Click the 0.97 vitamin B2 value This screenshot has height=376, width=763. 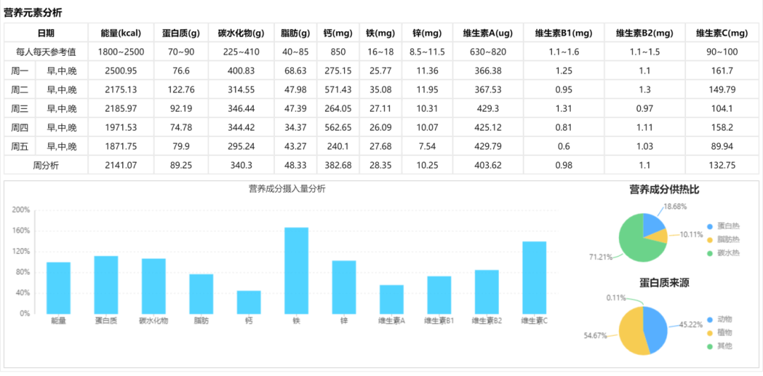click(644, 109)
